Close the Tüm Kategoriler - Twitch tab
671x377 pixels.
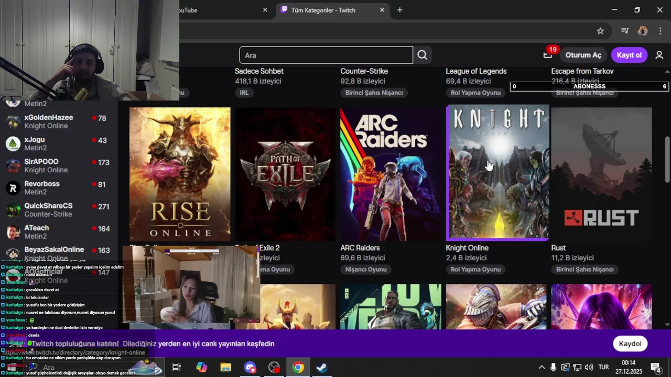[x=382, y=10]
